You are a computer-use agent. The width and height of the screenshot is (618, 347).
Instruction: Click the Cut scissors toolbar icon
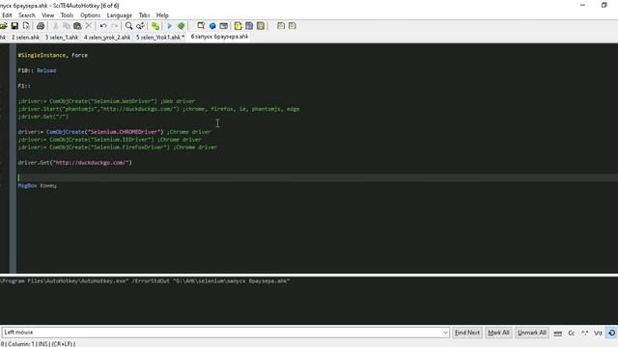(x=56, y=26)
